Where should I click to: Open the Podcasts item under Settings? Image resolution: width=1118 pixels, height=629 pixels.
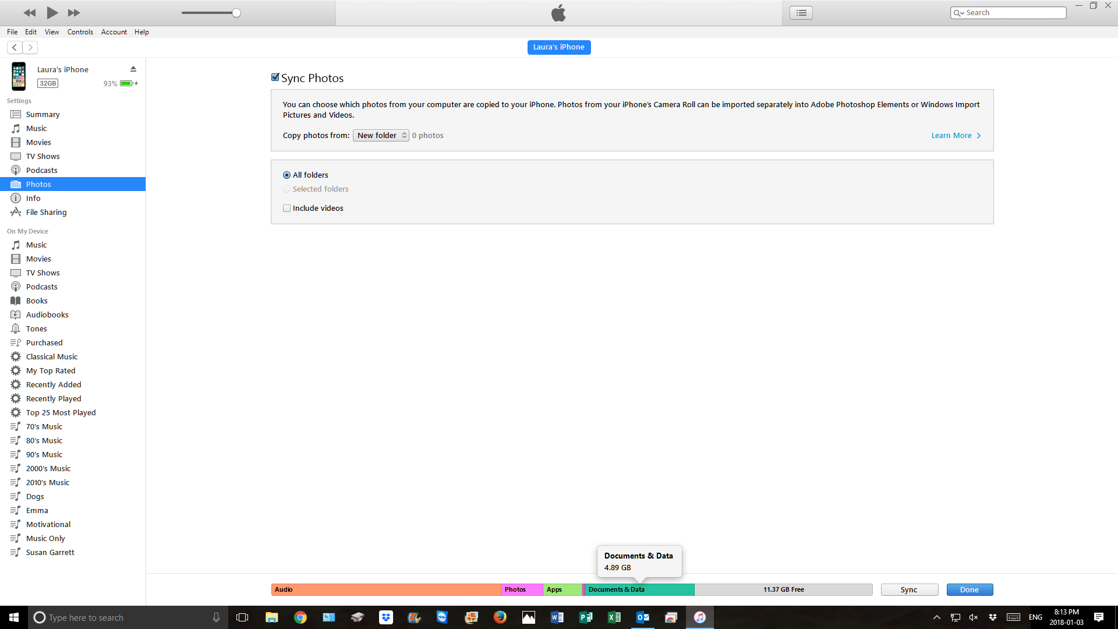click(x=41, y=170)
